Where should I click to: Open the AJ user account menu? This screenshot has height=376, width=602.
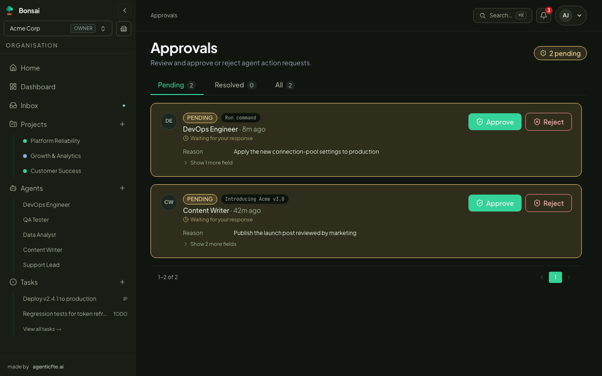(x=571, y=16)
